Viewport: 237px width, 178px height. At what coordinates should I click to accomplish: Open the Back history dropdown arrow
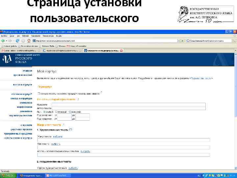[x=6, y=41]
